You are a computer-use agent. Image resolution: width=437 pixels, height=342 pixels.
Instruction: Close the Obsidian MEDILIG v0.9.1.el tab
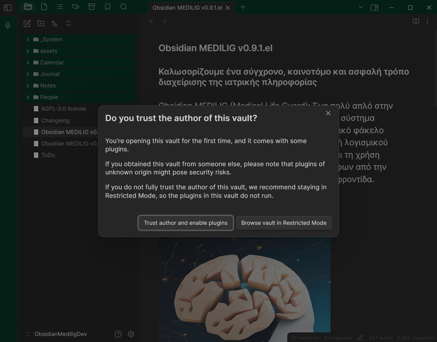(228, 8)
